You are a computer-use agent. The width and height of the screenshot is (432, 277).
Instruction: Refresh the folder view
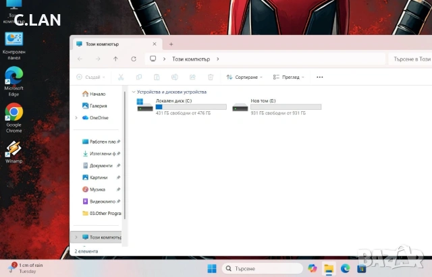coord(134,59)
